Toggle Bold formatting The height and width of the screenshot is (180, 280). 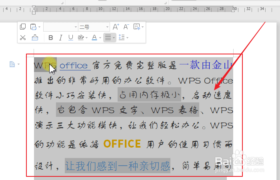click(51, 38)
